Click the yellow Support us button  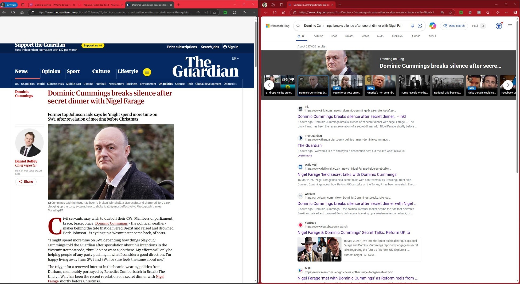pyautogui.click(x=93, y=46)
